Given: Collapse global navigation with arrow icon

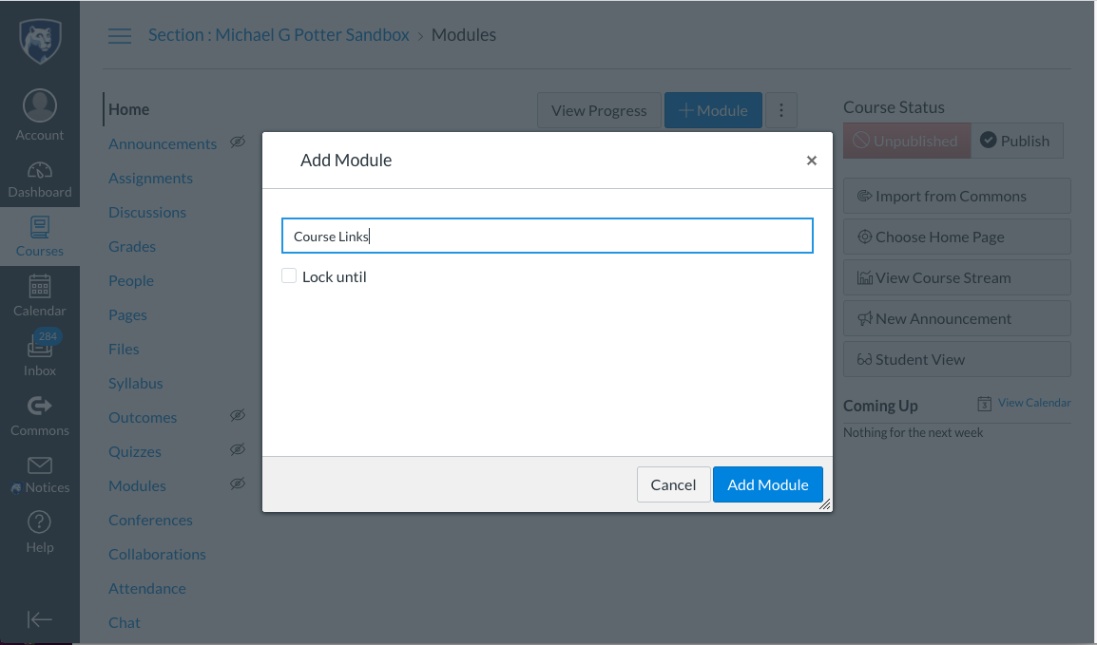Looking at the screenshot, I should pos(40,619).
